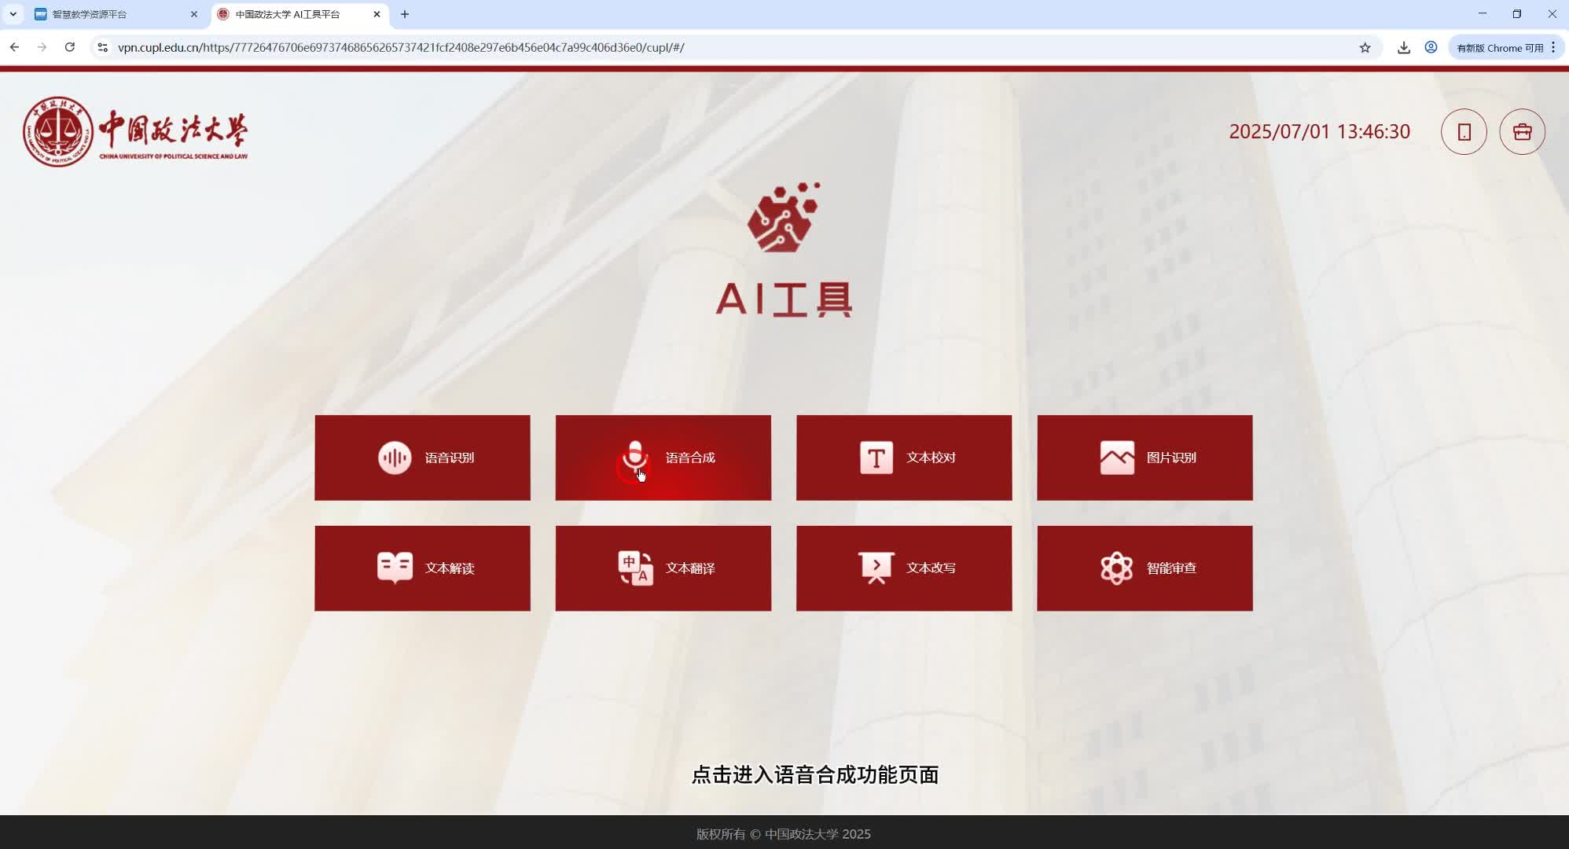Select the 文本解读 text interpretation tool

[422, 568]
